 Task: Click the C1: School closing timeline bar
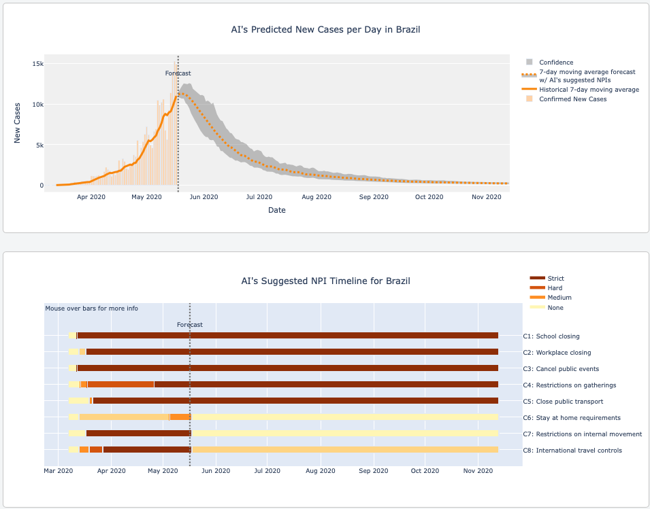[x=286, y=336]
